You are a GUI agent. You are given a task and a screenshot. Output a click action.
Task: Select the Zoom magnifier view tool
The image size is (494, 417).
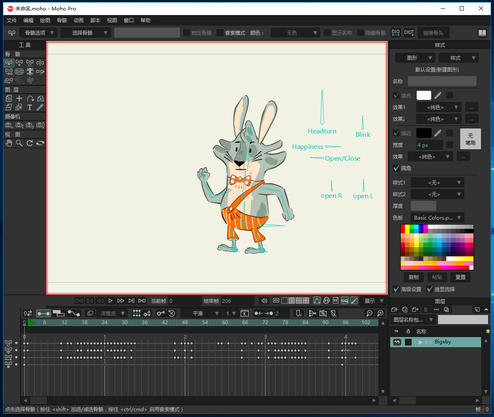19,143
